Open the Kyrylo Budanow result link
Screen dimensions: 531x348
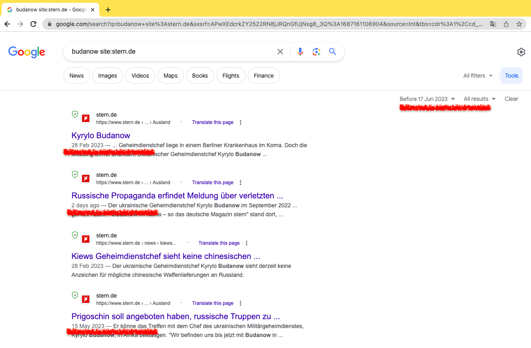pyautogui.click(x=101, y=135)
